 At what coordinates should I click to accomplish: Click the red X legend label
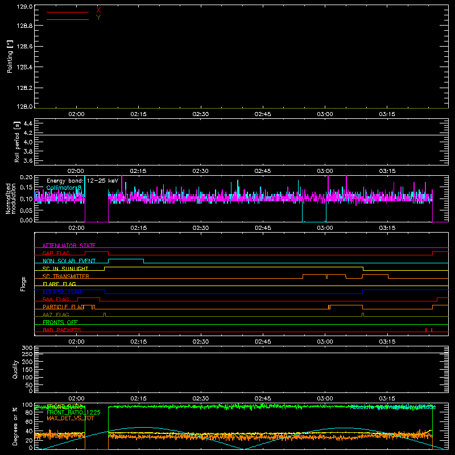click(98, 10)
